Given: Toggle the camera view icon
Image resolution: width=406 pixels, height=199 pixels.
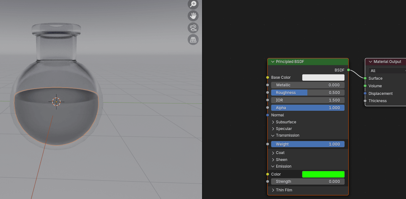Looking at the screenshot, I should tap(193, 28).
